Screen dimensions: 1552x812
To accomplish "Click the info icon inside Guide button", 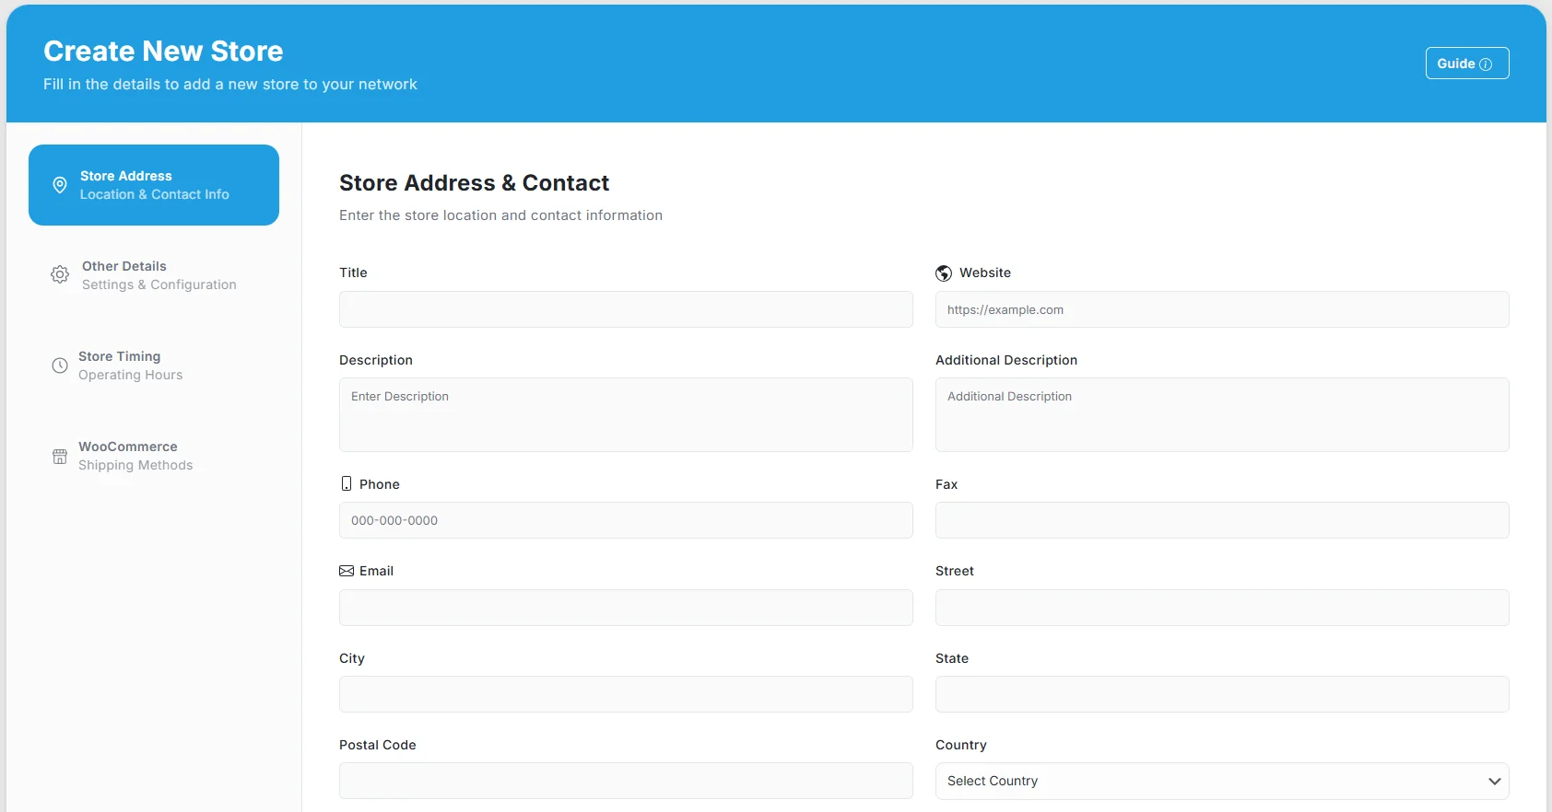I will click(x=1486, y=64).
